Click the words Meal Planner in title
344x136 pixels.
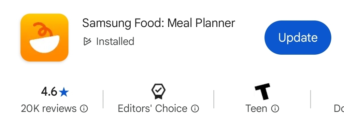(201, 23)
